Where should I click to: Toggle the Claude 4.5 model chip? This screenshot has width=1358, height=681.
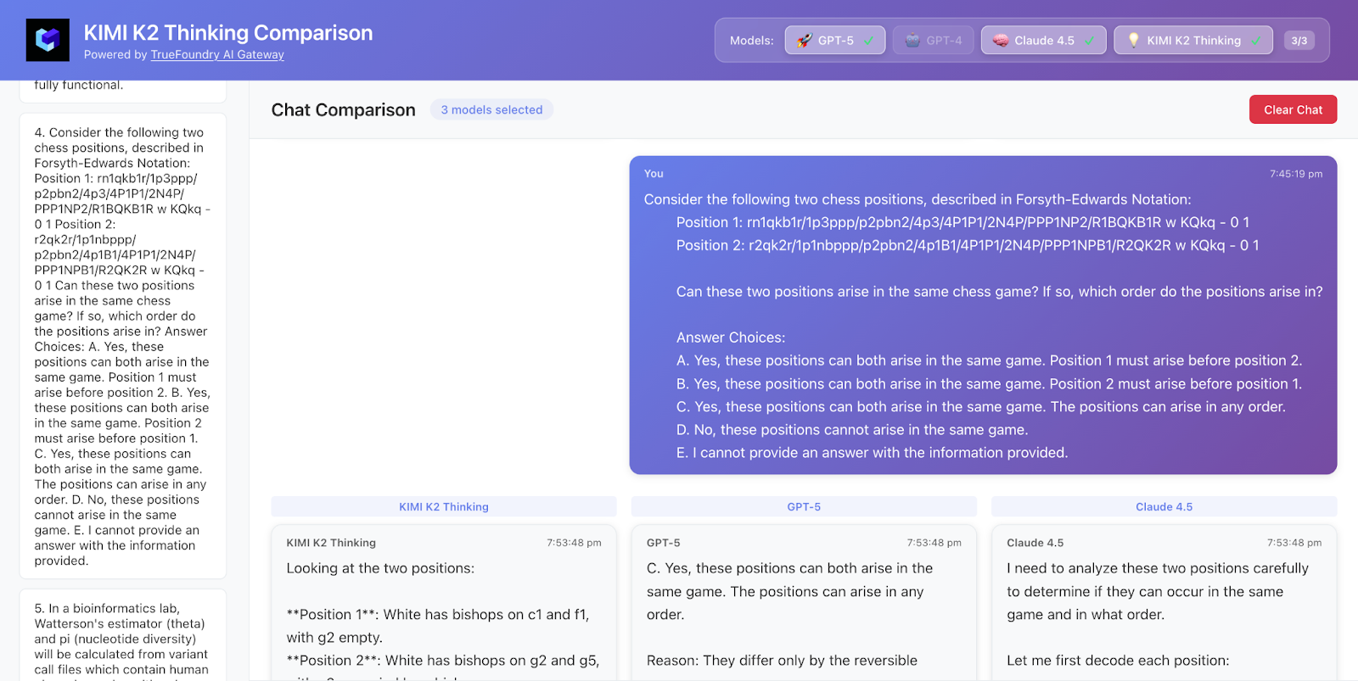(x=1043, y=40)
